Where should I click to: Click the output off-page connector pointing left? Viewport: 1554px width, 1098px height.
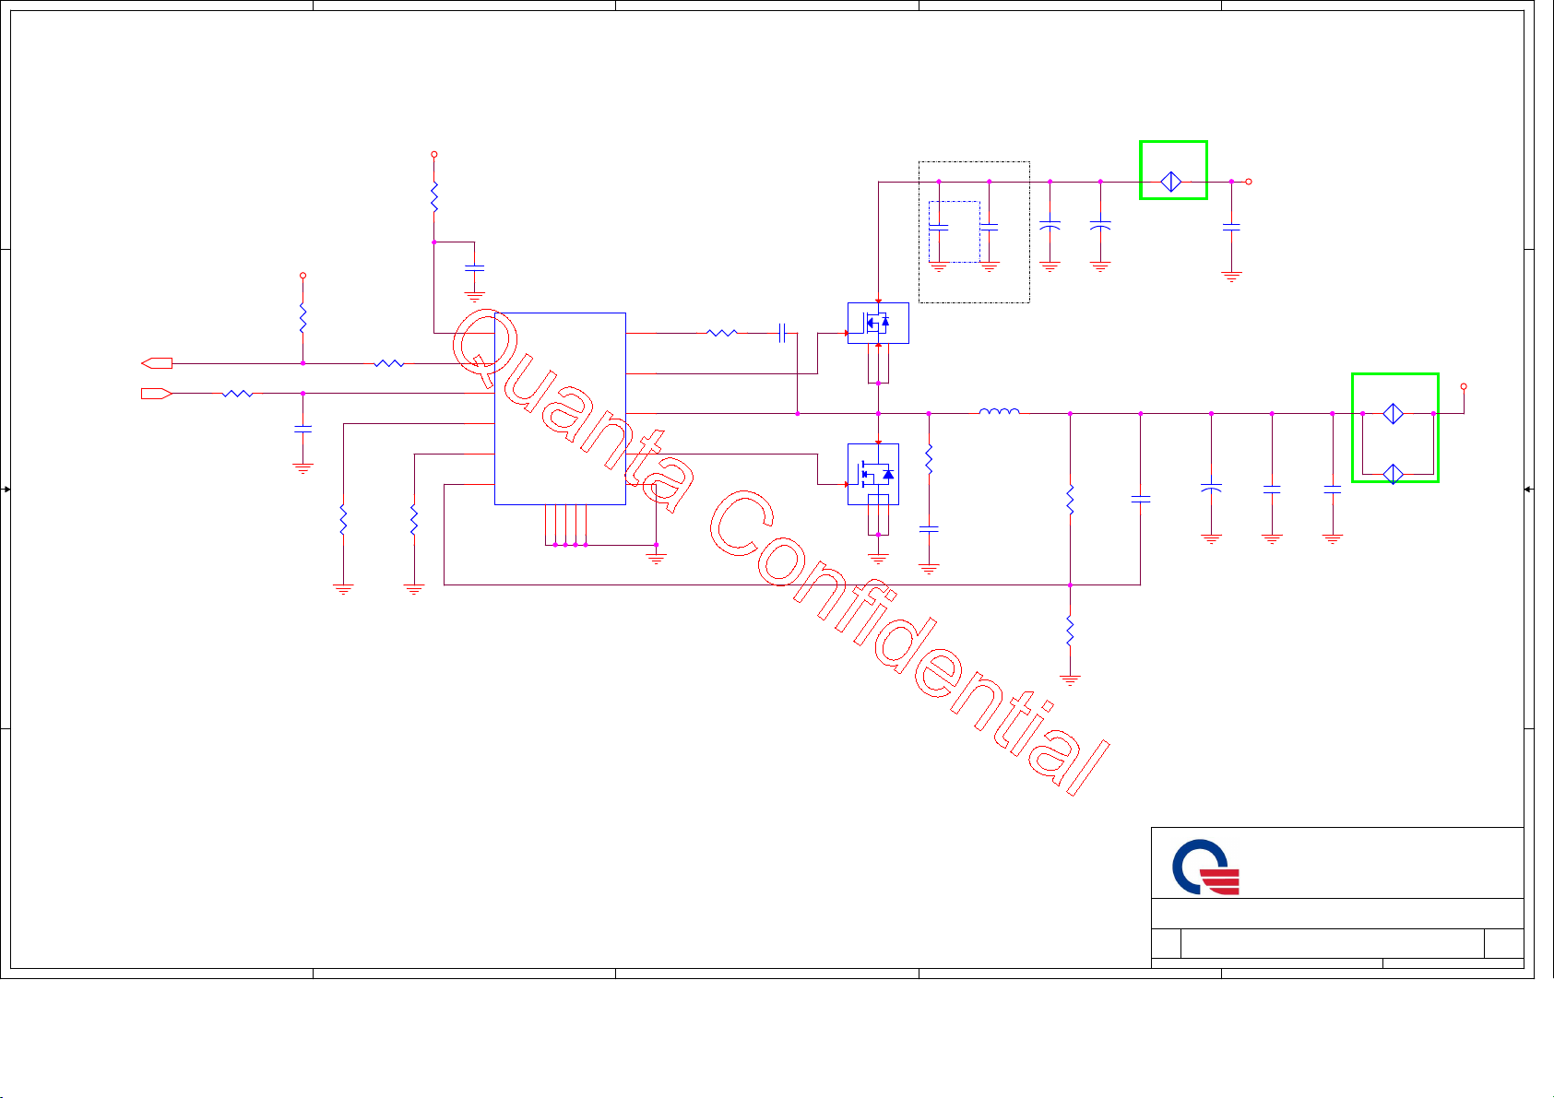pyautogui.click(x=157, y=363)
